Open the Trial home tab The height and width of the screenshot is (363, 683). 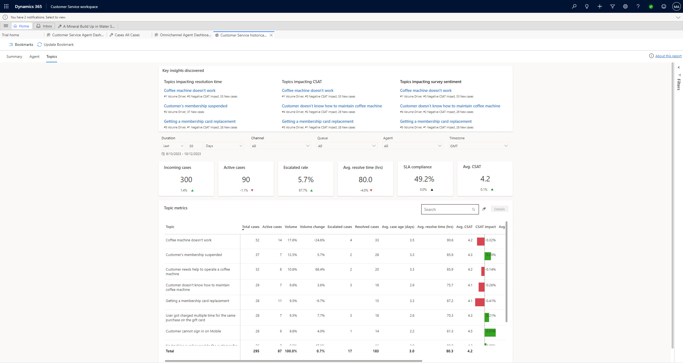click(10, 35)
